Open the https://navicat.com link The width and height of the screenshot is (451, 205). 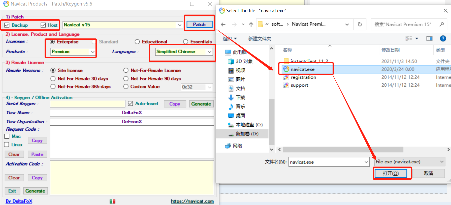tap(192, 201)
